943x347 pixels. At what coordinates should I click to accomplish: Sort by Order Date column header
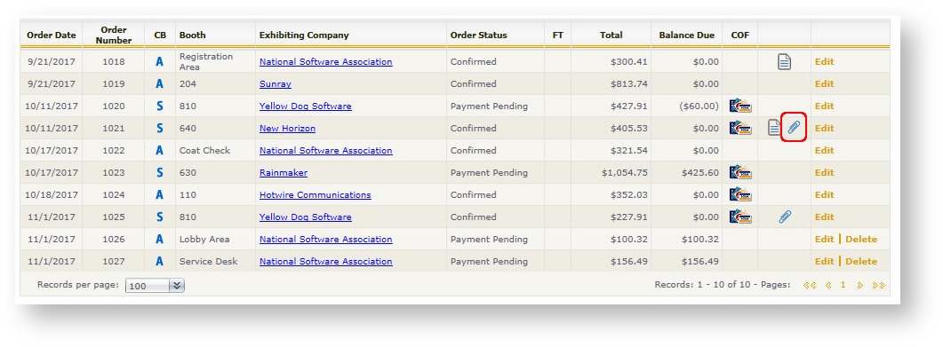pyautogui.click(x=52, y=35)
